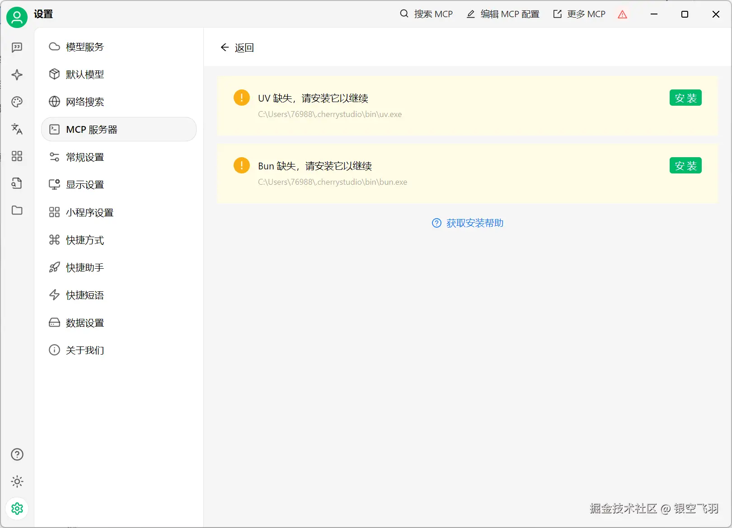Open the files folder sidebar icon

coord(17,210)
